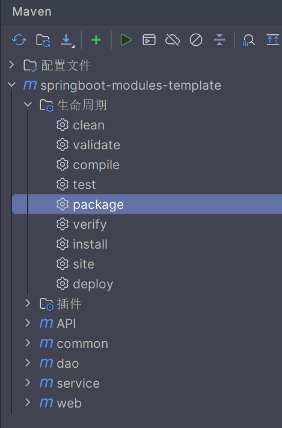Run the selected Maven build
The image size is (282, 428).
[126, 40]
